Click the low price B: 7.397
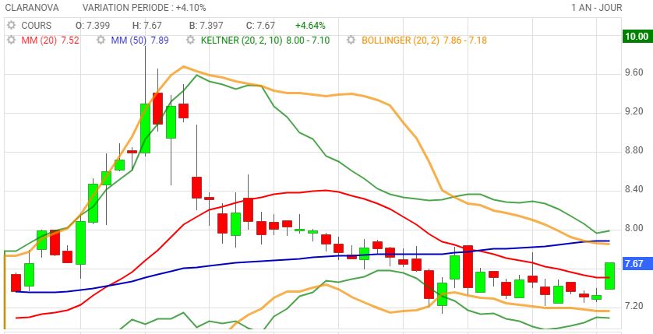The height and width of the screenshot is (334, 653). coord(206,26)
